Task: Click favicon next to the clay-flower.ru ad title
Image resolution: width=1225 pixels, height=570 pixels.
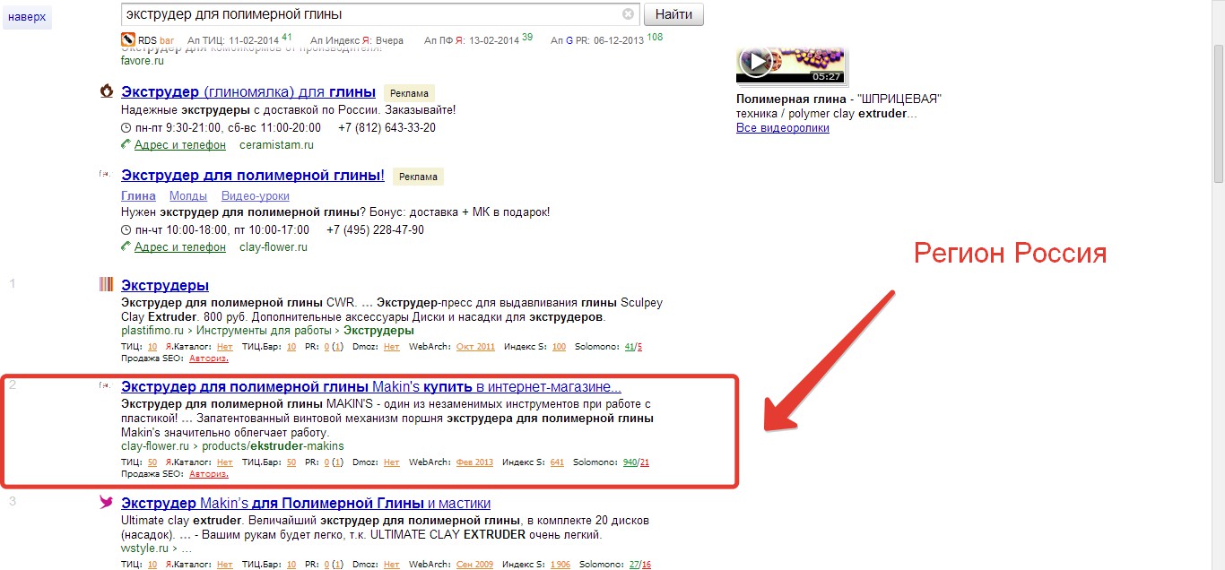Action: coord(107,175)
